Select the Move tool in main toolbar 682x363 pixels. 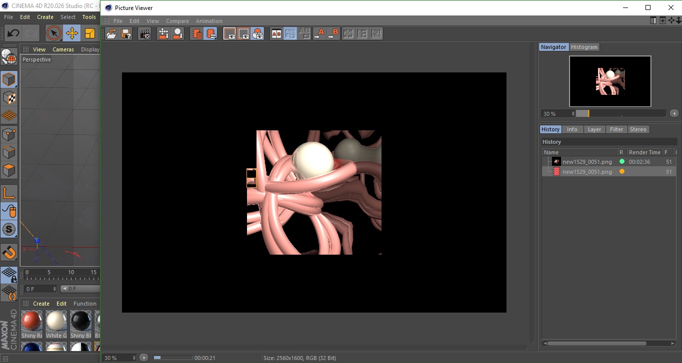point(72,33)
